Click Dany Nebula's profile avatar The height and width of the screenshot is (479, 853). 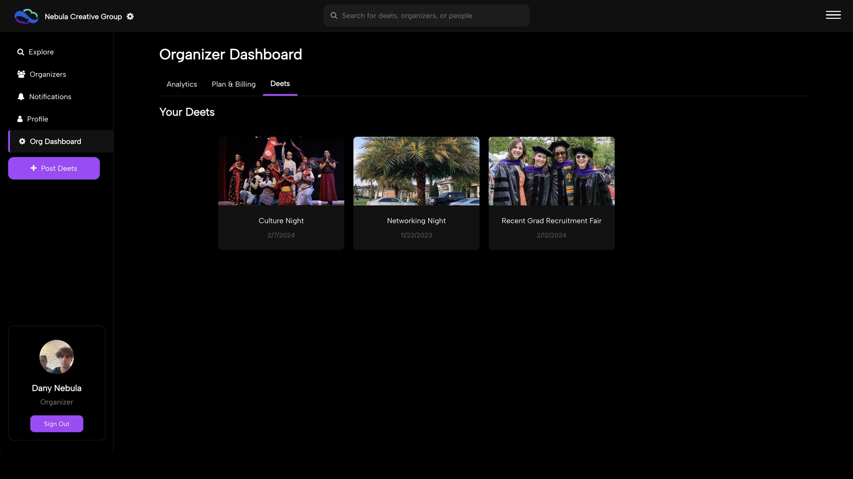point(56,357)
